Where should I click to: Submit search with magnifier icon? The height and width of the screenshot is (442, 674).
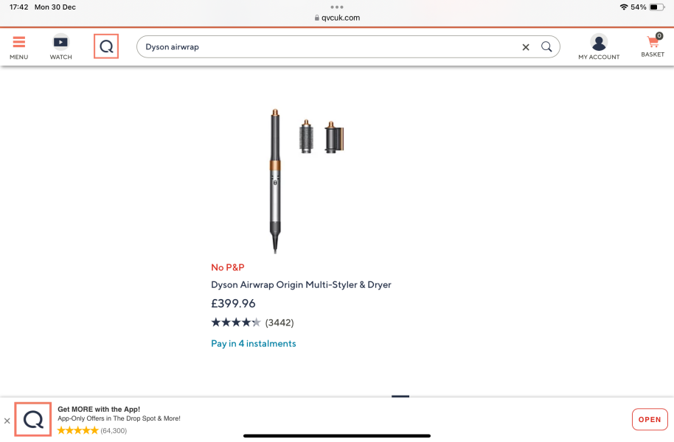(x=546, y=47)
